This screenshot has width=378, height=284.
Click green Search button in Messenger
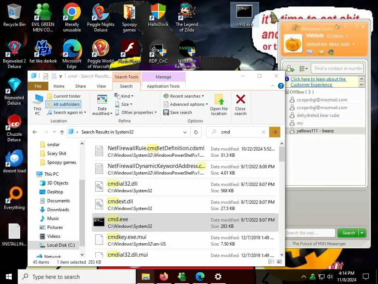[348, 233]
